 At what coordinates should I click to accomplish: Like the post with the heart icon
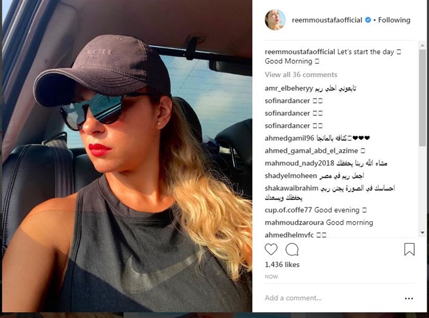click(271, 249)
